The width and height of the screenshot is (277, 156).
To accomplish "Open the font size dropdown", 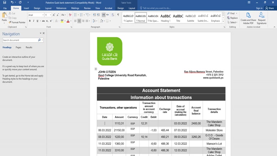I will (50, 15).
